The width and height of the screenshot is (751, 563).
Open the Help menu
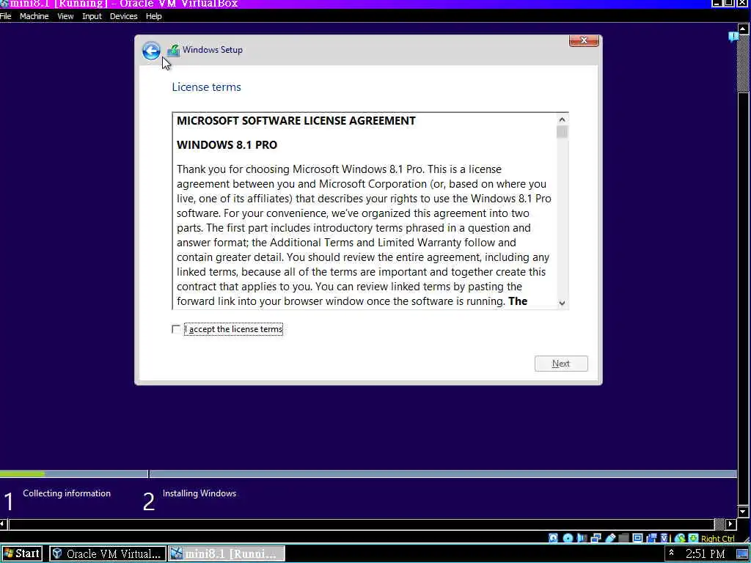(154, 16)
